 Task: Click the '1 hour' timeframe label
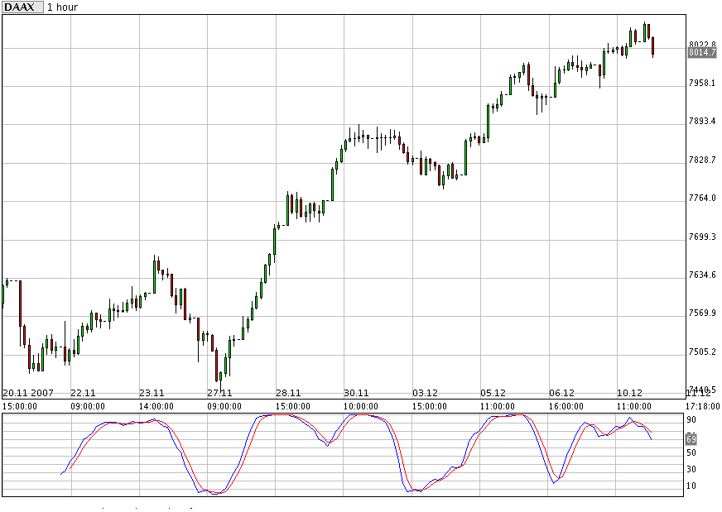point(63,7)
